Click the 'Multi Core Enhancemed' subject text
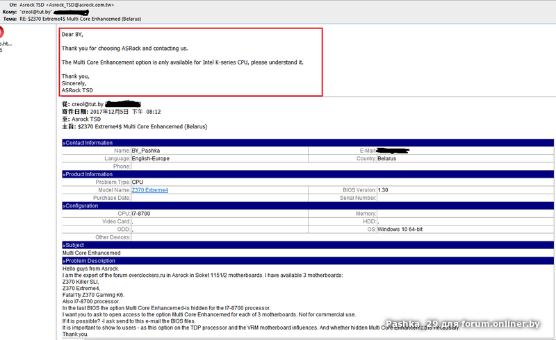The width and height of the screenshot is (556, 340). [92, 253]
